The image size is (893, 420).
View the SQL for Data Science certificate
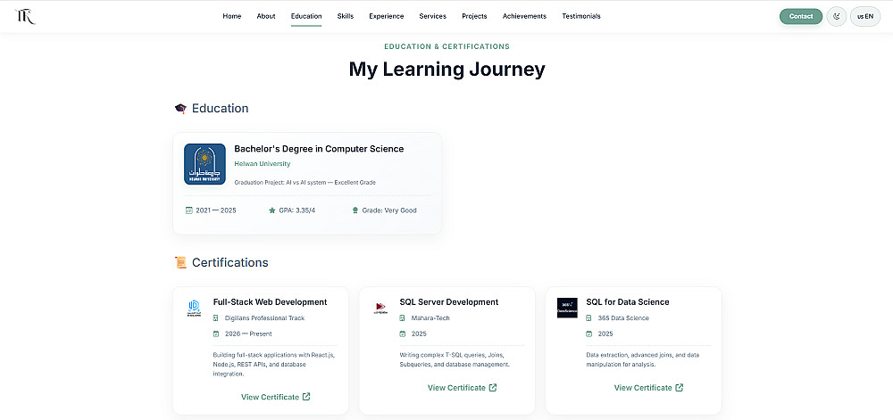[x=648, y=388]
